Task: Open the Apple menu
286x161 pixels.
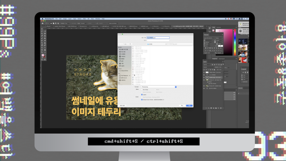Action: coord(43,19)
